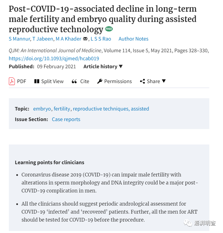Open the Case reports issue section
The height and width of the screenshot is (233, 223).
(66, 119)
